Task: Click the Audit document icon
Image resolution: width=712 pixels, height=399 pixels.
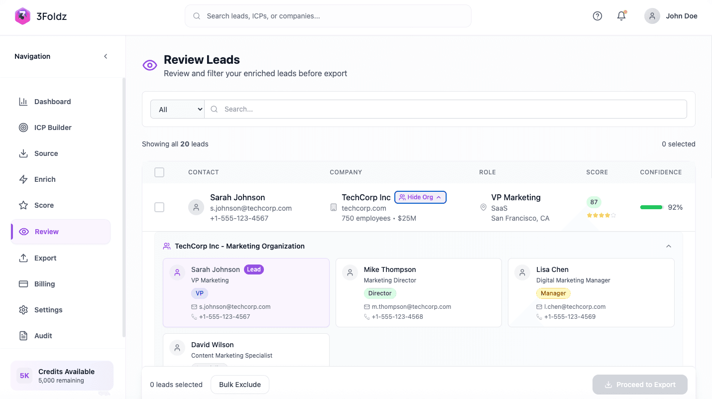Action: pos(23,336)
